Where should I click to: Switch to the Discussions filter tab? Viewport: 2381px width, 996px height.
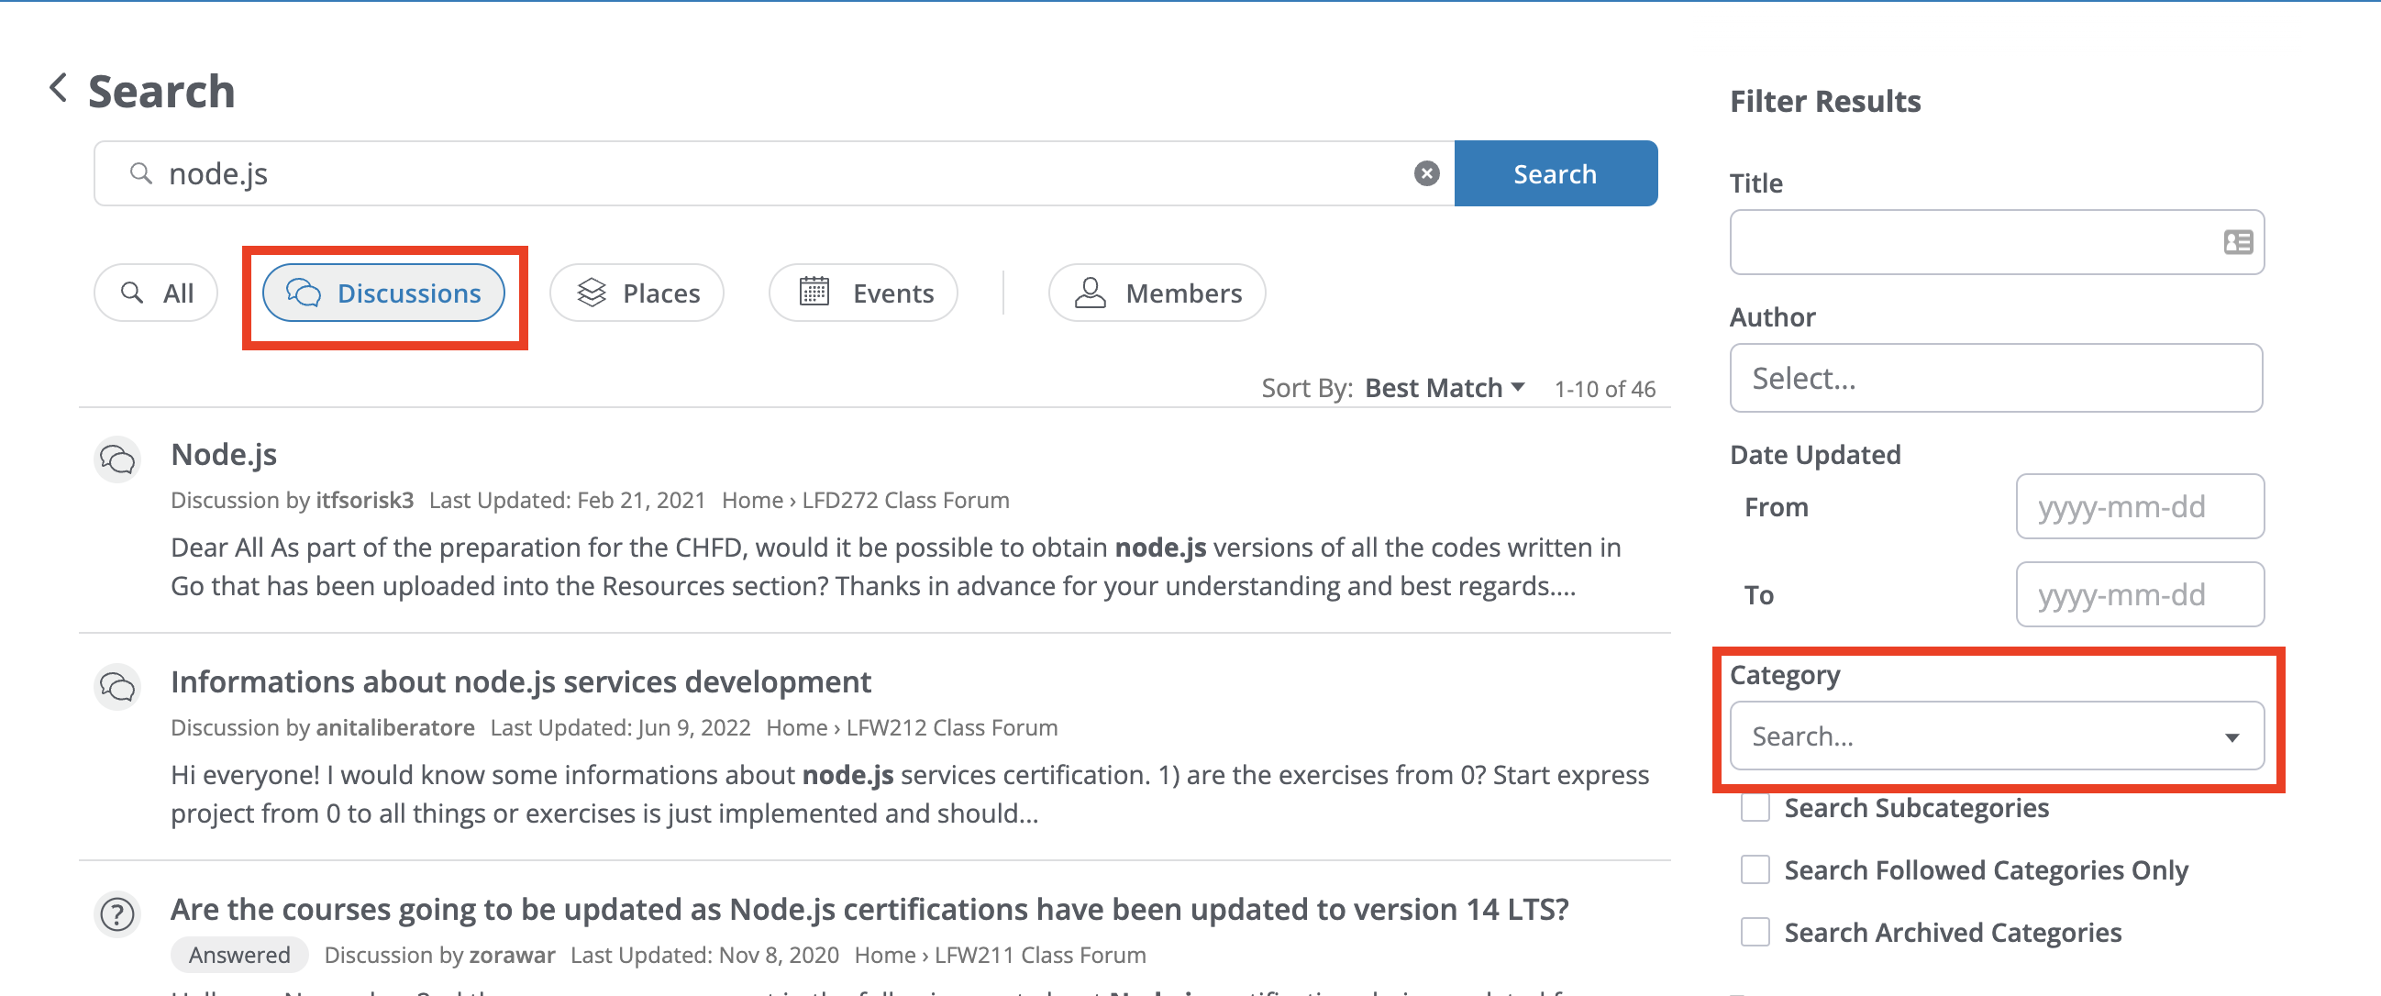pyautogui.click(x=384, y=292)
